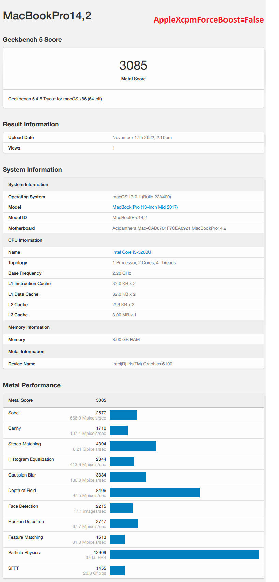This screenshot has width=279, height=582.
Task: Click the Face Detection score bar
Action: [x=121, y=508]
